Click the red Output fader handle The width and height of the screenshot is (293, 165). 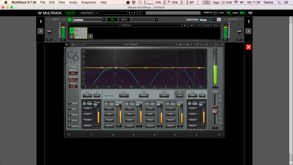coord(215,109)
